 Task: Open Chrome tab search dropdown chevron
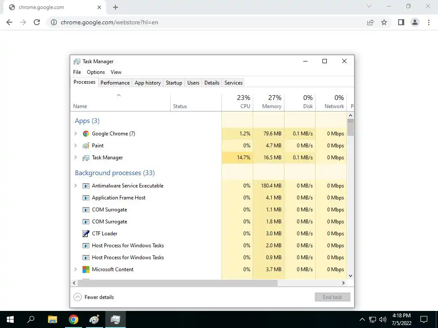click(x=369, y=6)
